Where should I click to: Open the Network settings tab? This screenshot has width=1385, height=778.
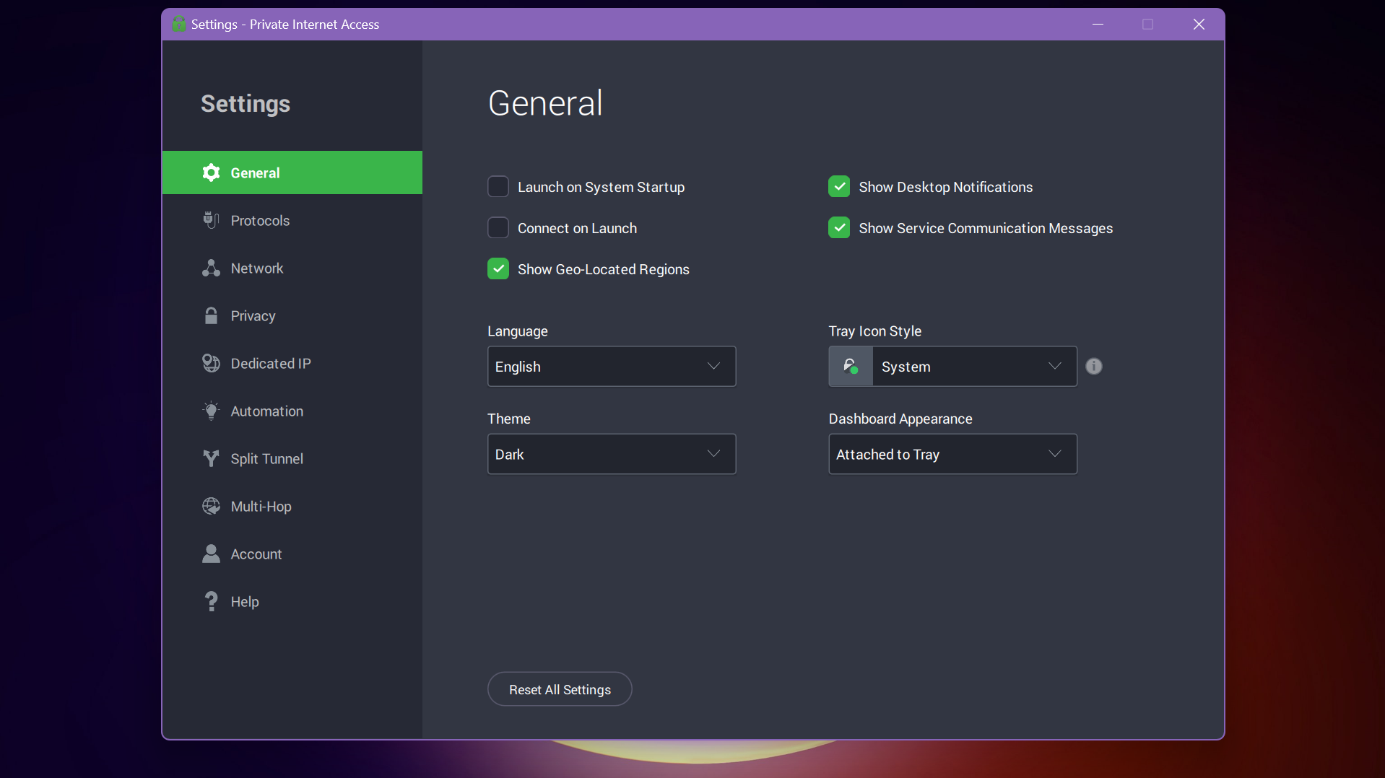click(x=292, y=268)
